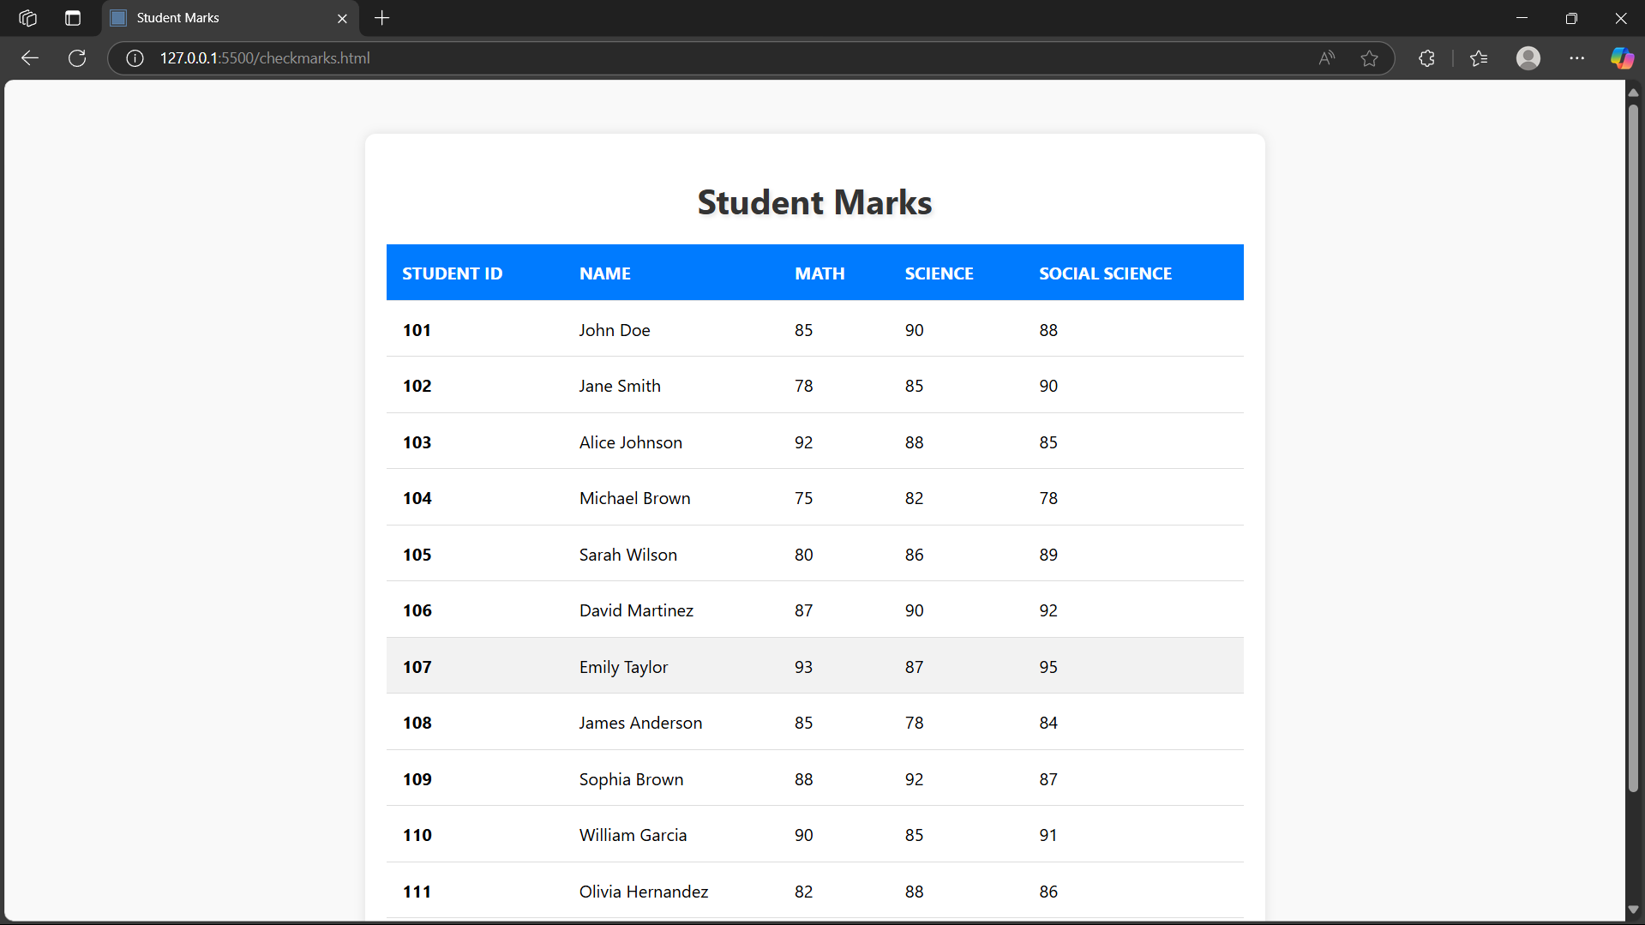Open the tab actions menu icon
This screenshot has height=925, width=1645.
pyautogui.click(x=73, y=18)
